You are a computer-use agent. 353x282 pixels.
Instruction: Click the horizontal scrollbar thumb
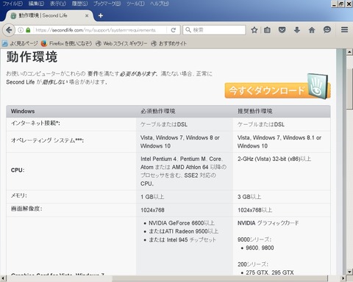(220, 278)
